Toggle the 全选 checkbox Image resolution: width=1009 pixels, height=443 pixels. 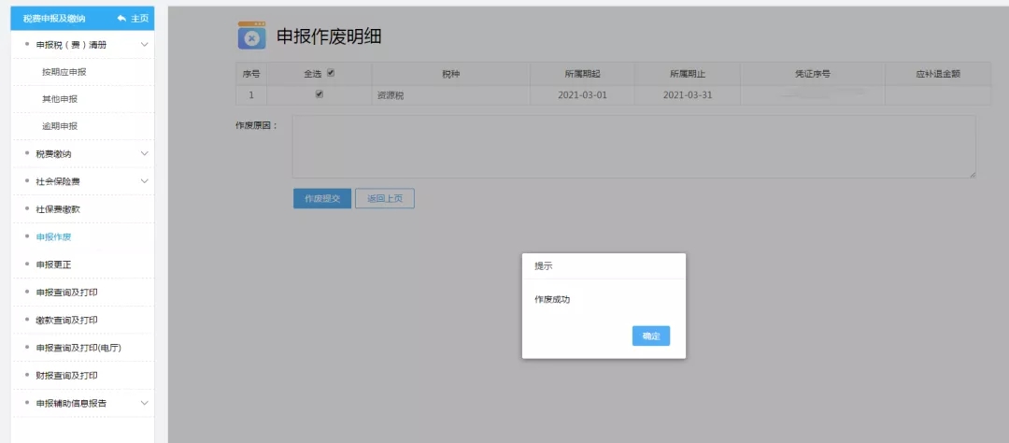coord(331,73)
